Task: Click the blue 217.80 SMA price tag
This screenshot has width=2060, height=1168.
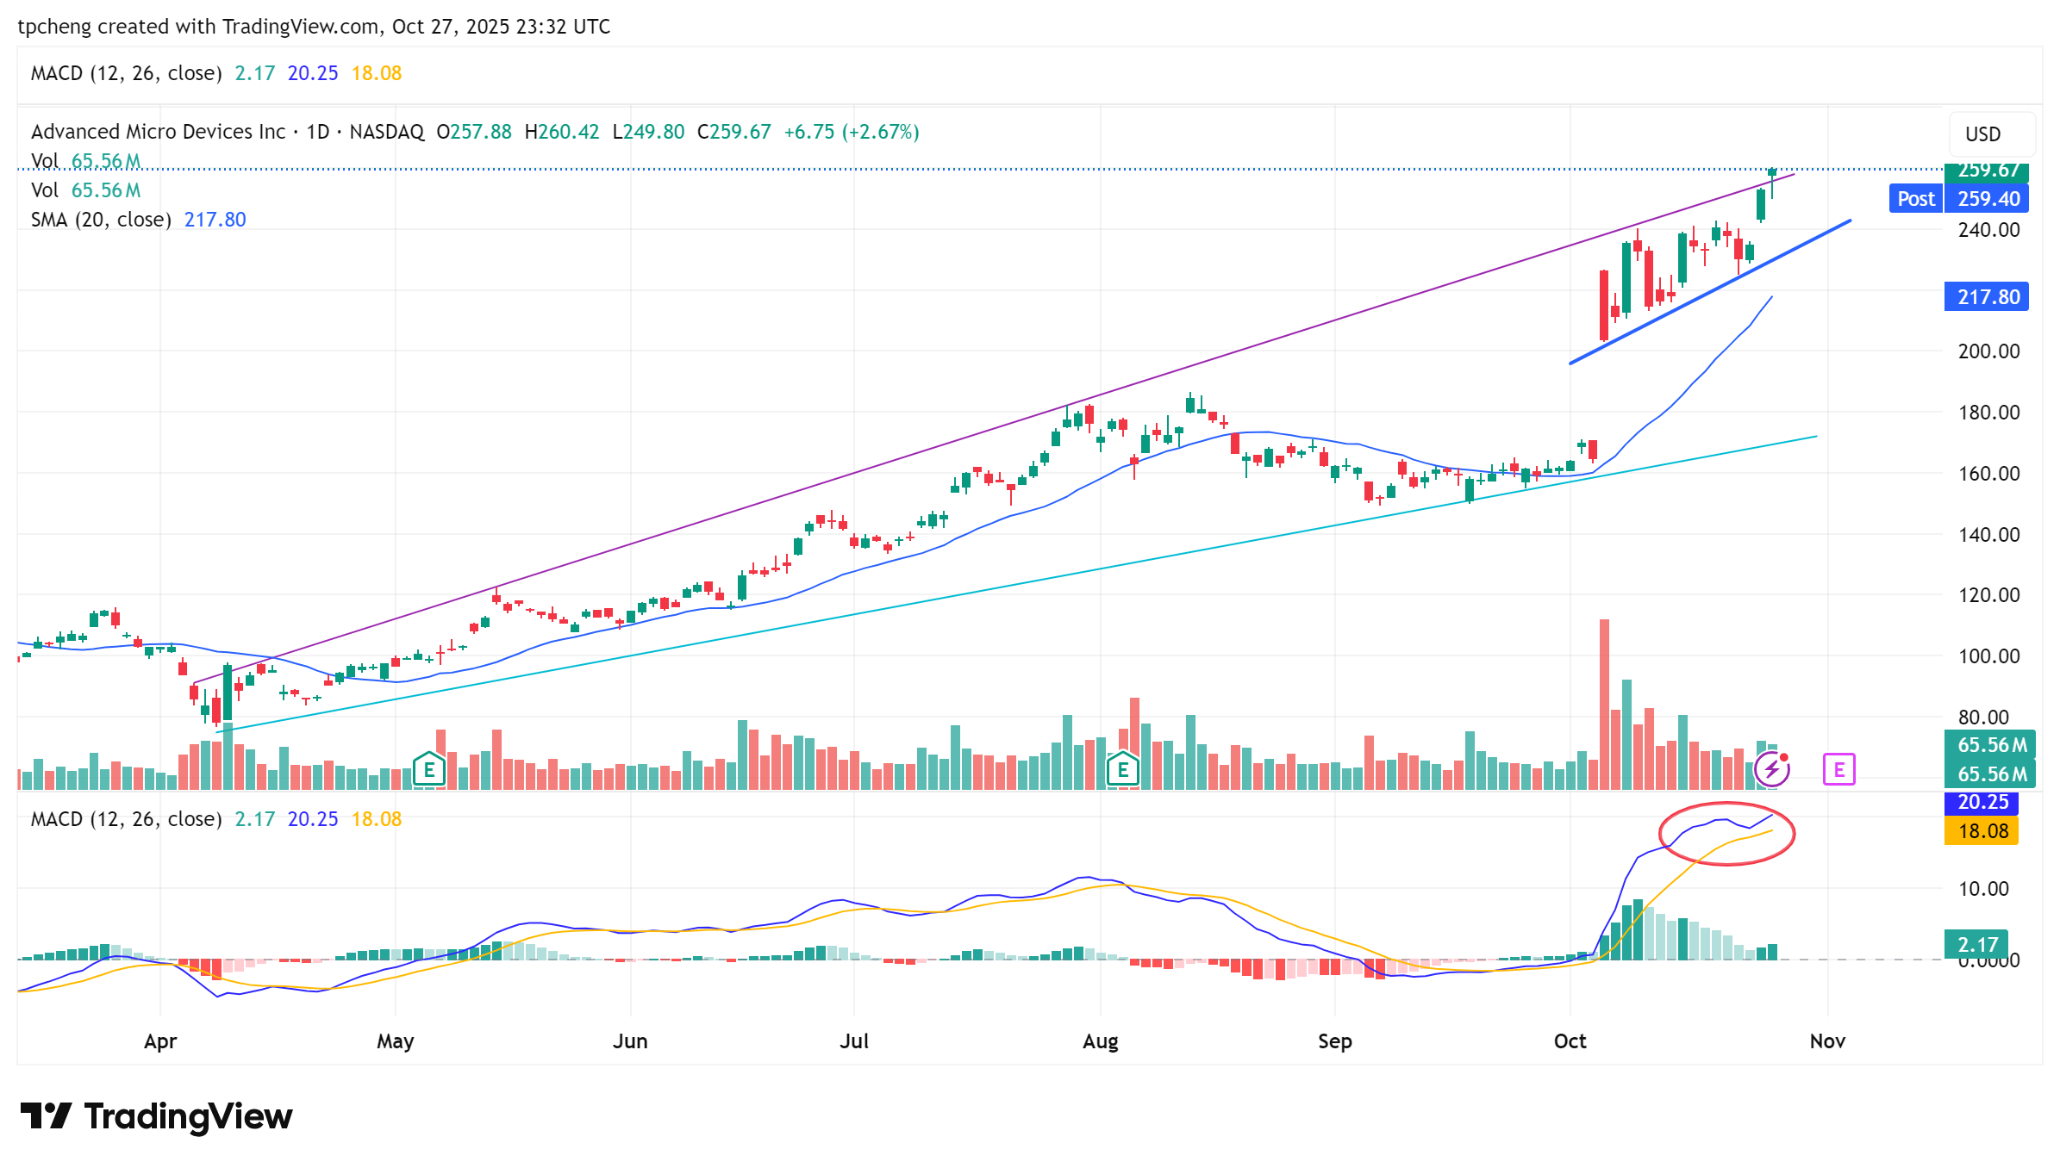Action: tap(1987, 297)
